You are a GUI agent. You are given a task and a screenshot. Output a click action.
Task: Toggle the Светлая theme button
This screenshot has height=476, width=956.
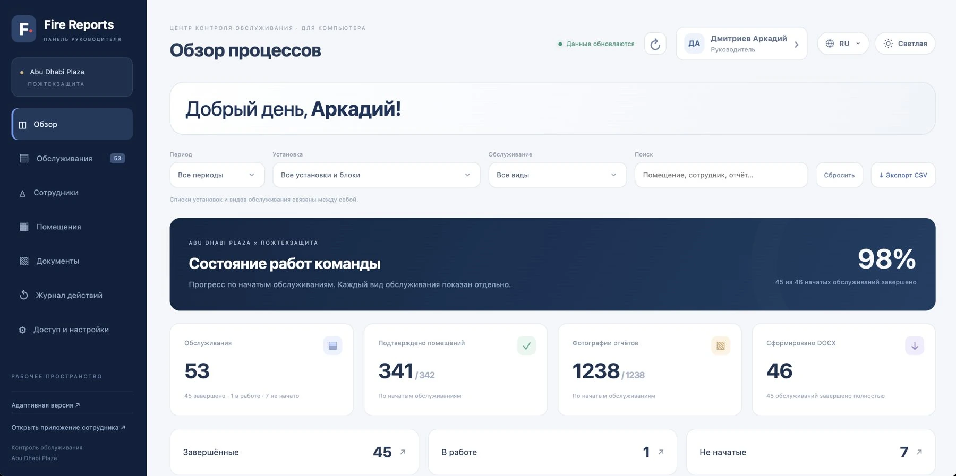click(905, 44)
